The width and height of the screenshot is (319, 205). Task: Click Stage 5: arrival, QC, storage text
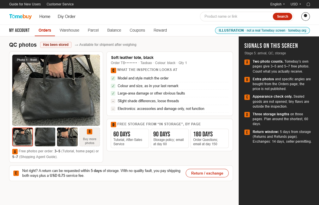[x=265, y=53]
